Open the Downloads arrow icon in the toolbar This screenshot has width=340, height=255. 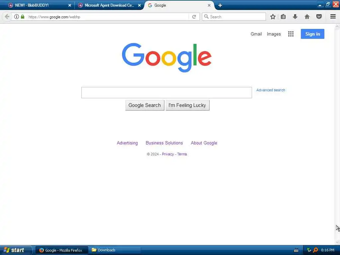click(x=295, y=17)
